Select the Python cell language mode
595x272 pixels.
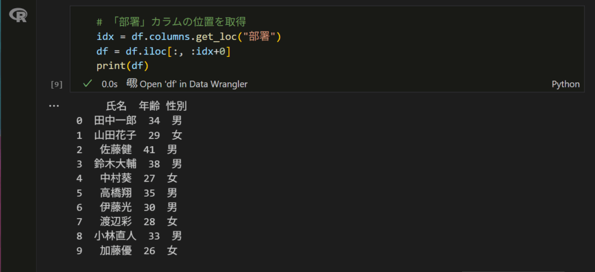[565, 84]
